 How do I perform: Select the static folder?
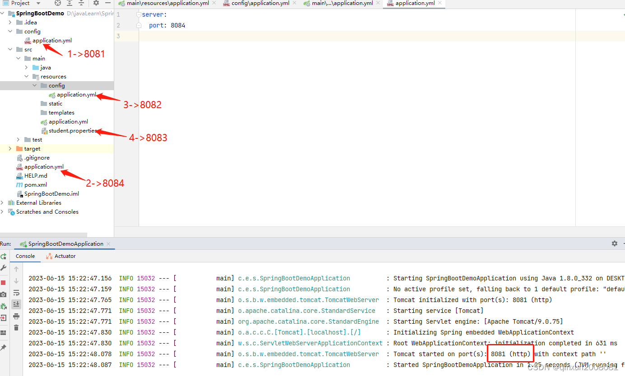[56, 104]
